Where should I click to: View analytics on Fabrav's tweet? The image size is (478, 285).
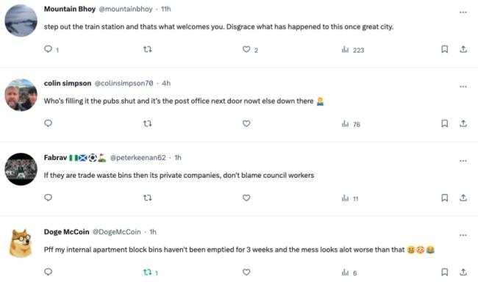click(350, 198)
